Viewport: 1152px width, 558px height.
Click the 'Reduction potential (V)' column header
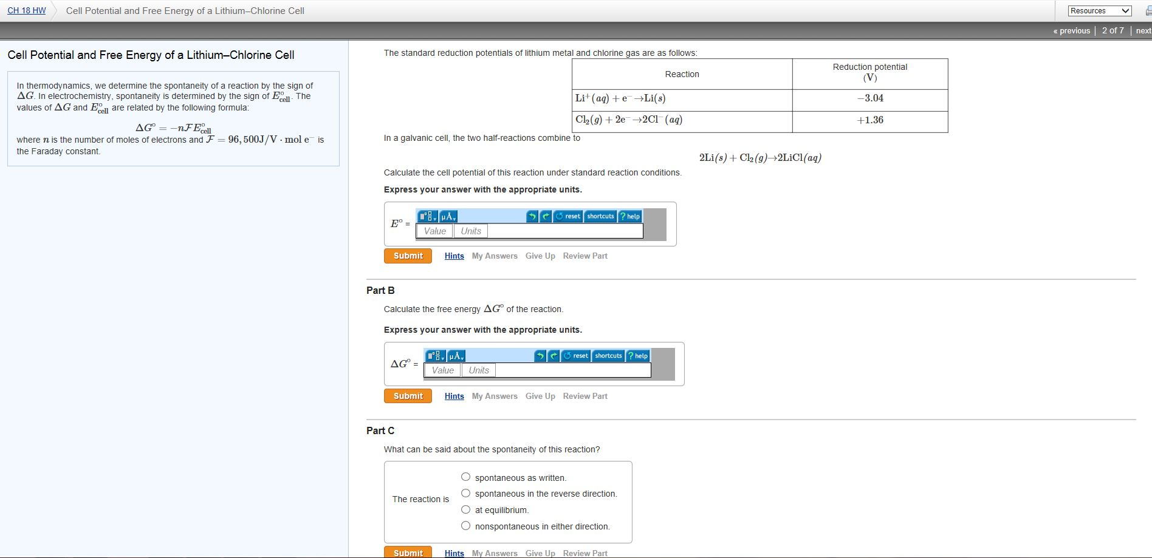click(870, 74)
